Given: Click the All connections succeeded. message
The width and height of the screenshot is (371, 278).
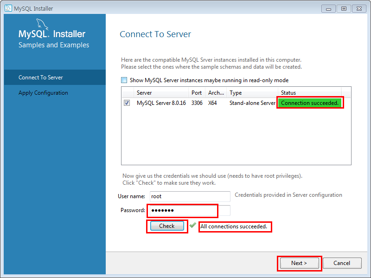Looking at the screenshot, I should point(234,226).
